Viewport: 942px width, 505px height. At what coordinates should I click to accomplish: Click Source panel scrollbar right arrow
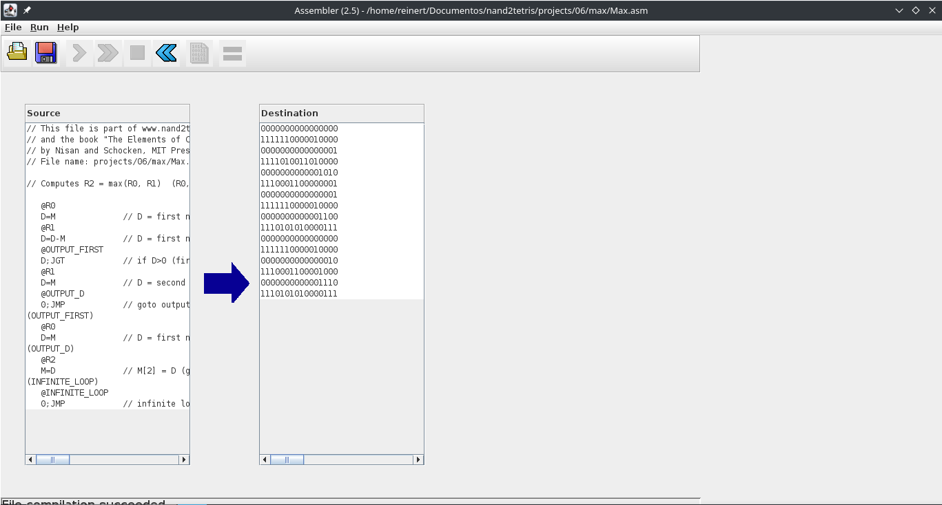[x=183, y=460]
